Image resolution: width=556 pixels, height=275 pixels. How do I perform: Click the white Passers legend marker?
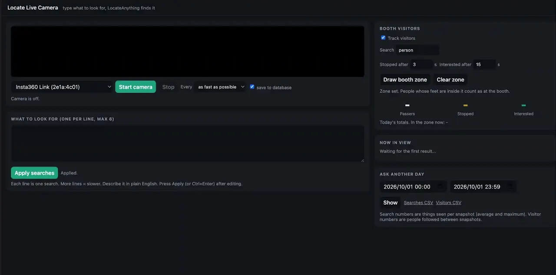[x=407, y=105]
